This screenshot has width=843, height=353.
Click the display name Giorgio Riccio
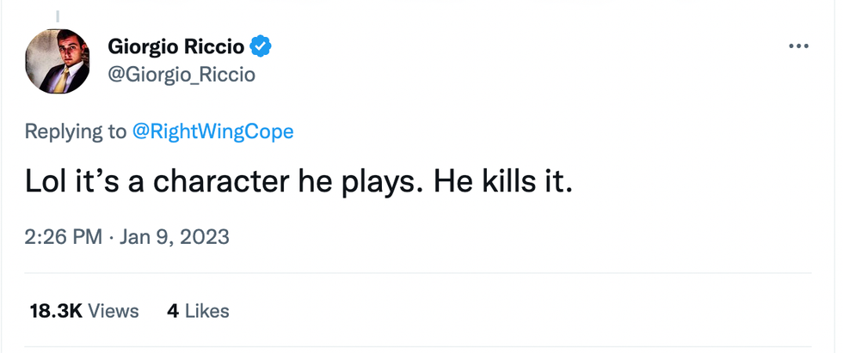[x=176, y=46]
